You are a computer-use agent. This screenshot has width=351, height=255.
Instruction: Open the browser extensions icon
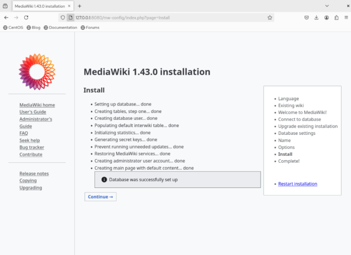[336, 17]
